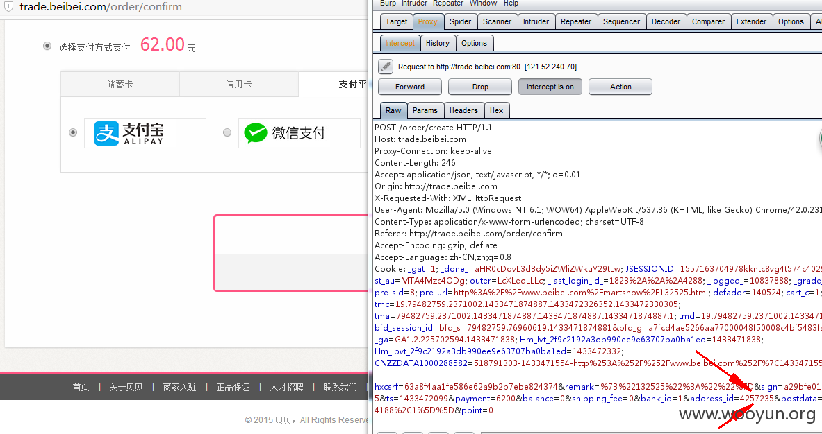This screenshot has width=822, height=434.
Task: Switch to the Target tab
Action: point(396,21)
